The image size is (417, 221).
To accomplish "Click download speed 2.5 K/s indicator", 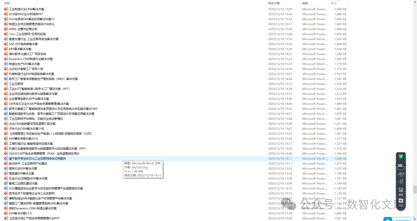I will (401, 181).
